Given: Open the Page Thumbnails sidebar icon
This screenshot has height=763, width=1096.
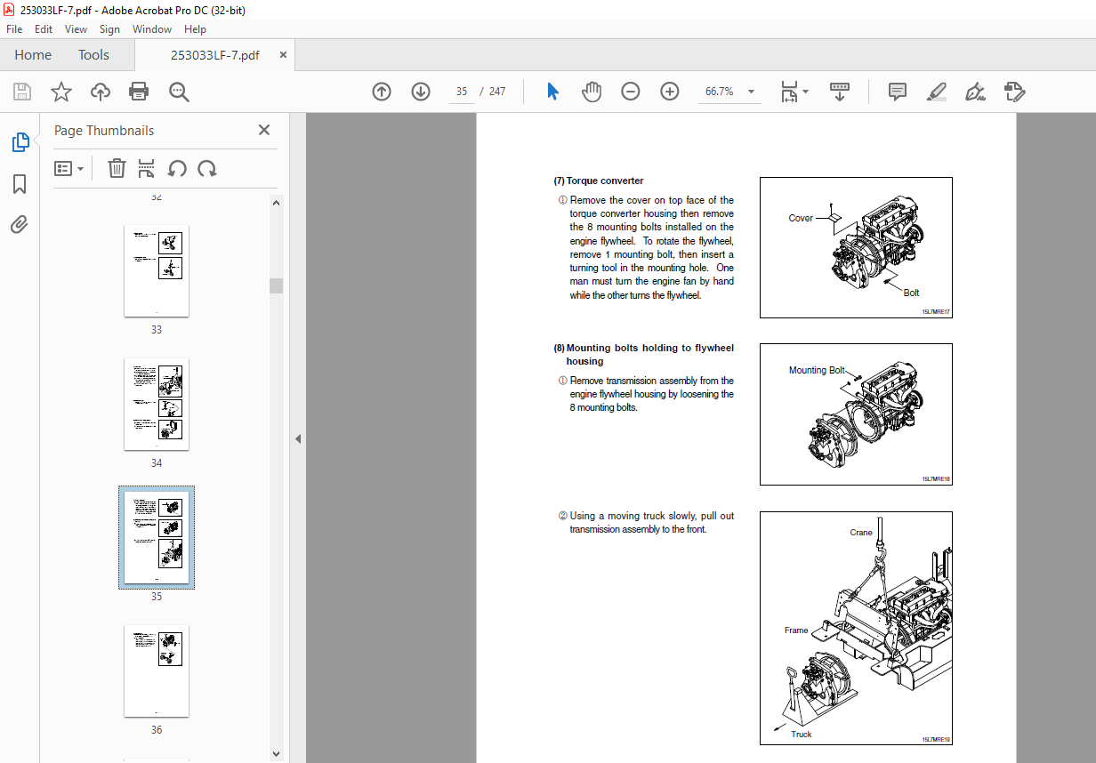Looking at the screenshot, I should pyautogui.click(x=20, y=142).
